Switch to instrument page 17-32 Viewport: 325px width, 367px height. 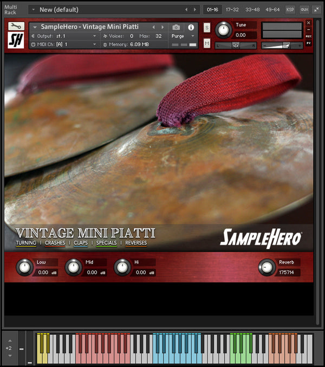(x=232, y=10)
